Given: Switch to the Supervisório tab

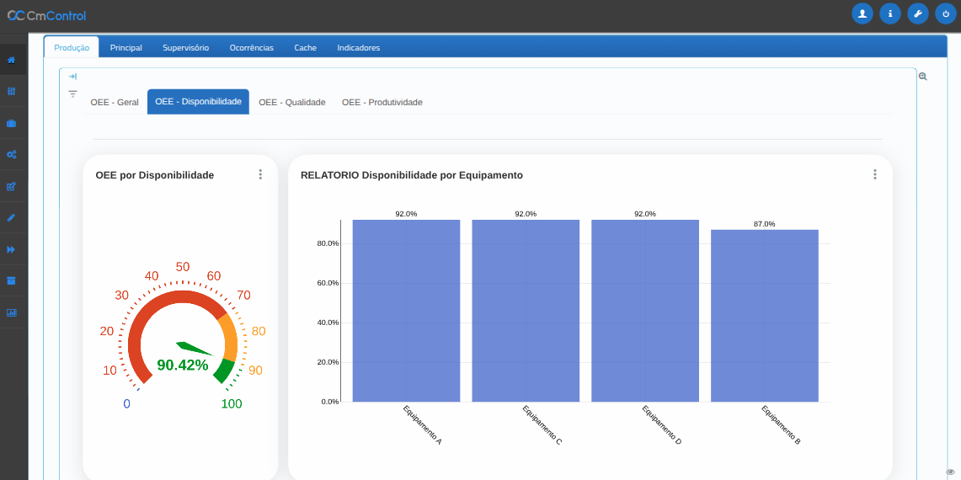Looking at the screenshot, I should [x=185, y=48].
